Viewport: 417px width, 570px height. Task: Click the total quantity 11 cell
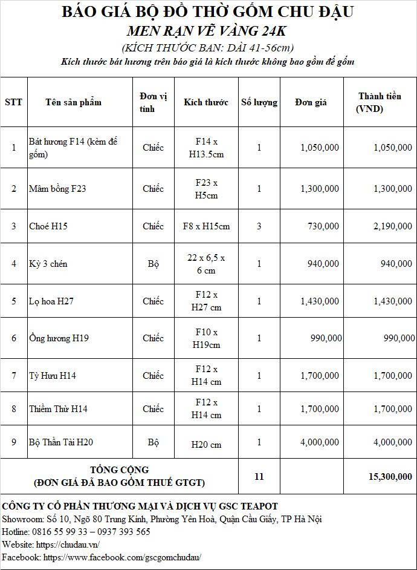259,476
